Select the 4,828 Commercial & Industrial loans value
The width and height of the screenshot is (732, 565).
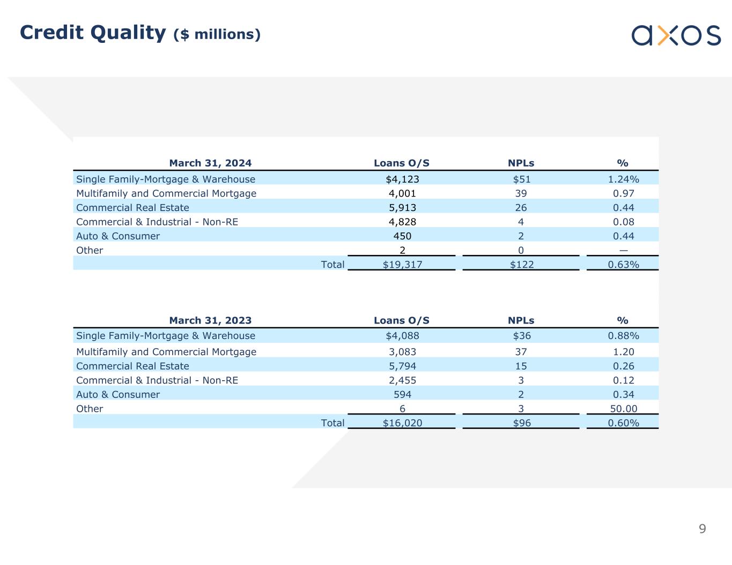(x=402, y=222)
